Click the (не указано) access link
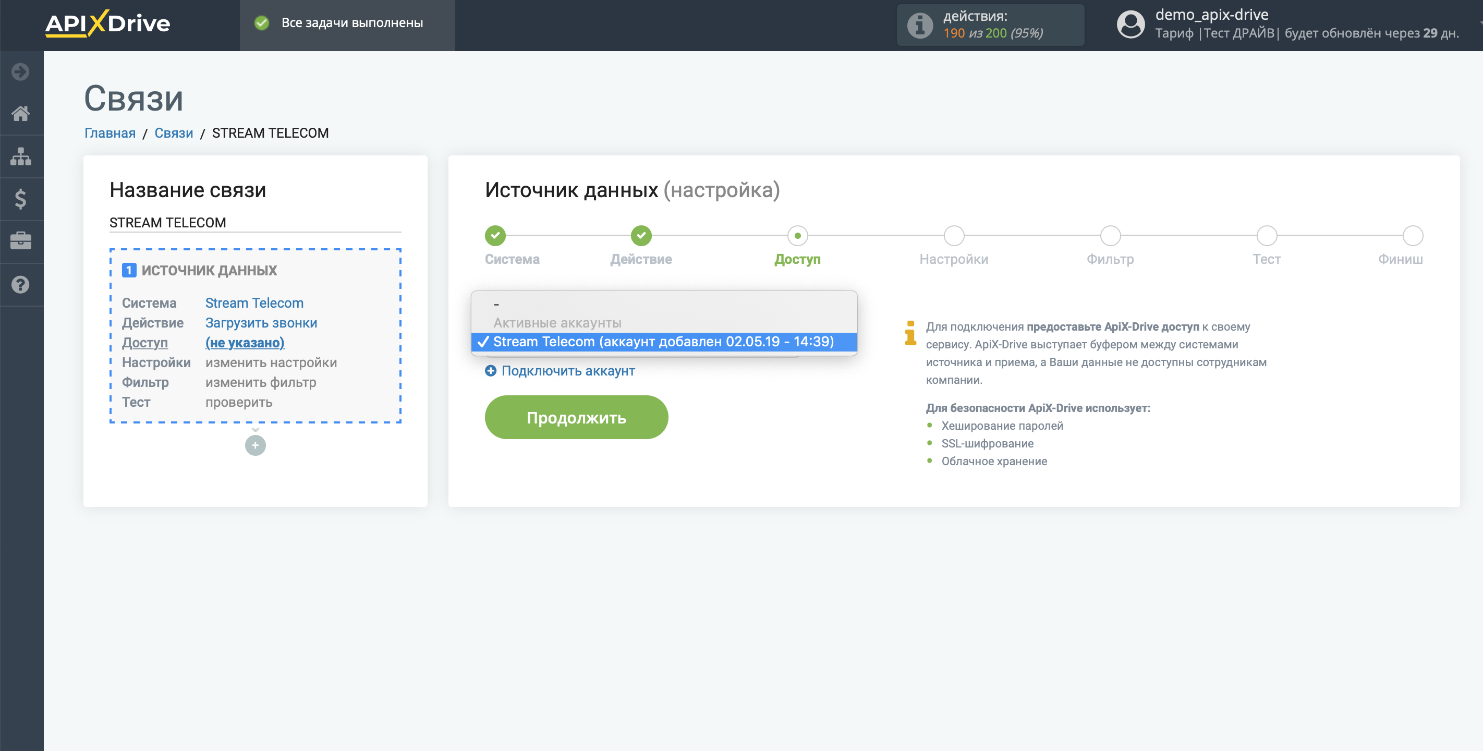 tap(245, 343)
